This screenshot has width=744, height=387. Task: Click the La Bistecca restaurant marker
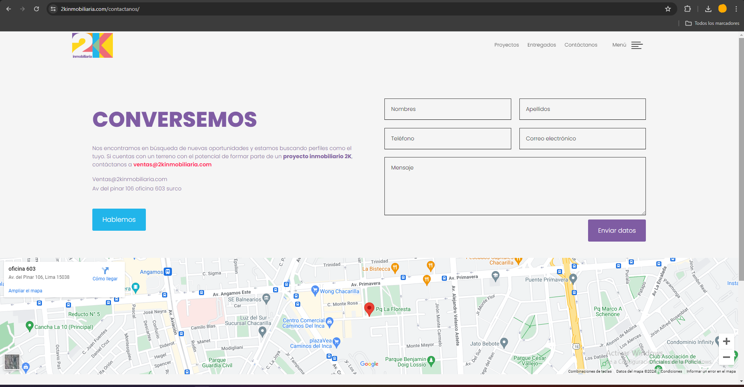pyautogui.click(x=395, y=268)
